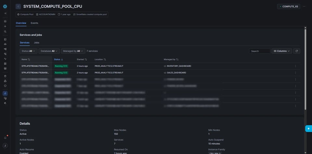Open the more options ellipsis at top right
Screen dimensions: 312x154
304,6
